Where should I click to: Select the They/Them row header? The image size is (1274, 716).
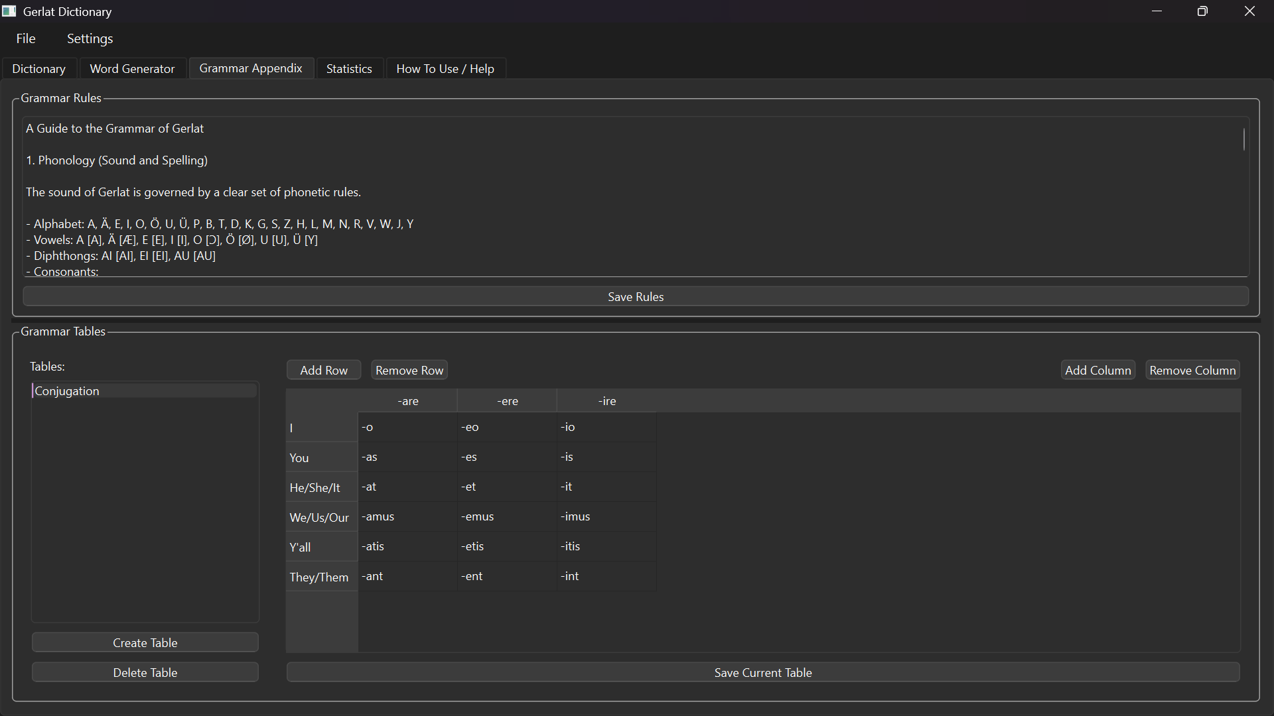coord(319,577)
